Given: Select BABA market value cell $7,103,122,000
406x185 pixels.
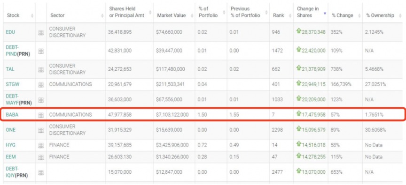Looking at the screenshot, I should (172, 115).
